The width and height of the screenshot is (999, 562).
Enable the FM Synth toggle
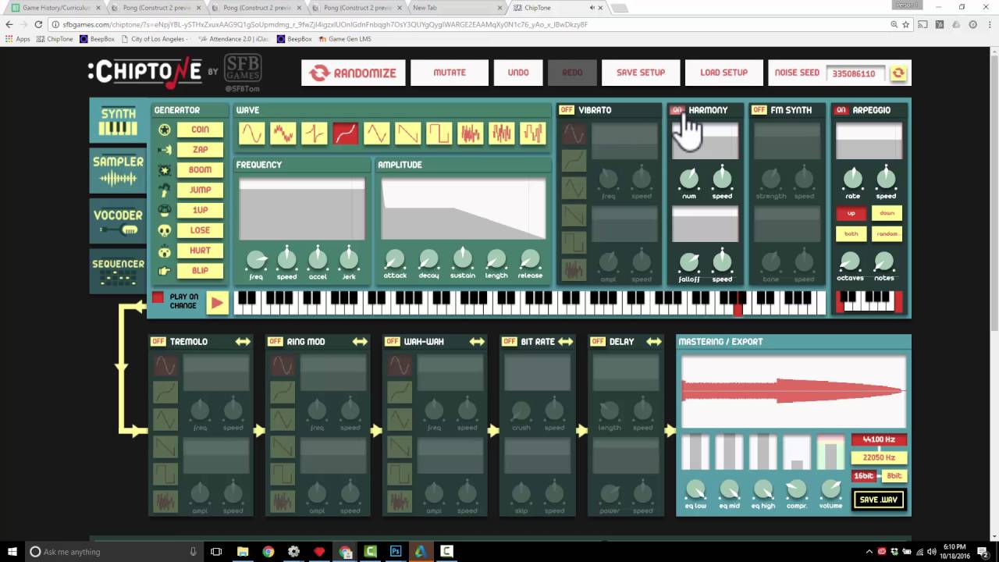(x=759, y=110)
